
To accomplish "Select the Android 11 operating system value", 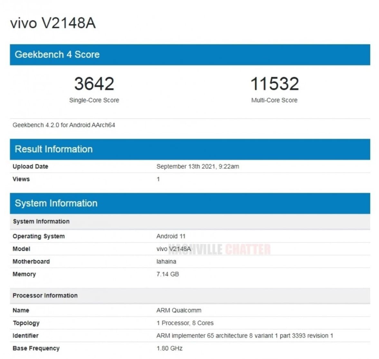I will point(171,236).
